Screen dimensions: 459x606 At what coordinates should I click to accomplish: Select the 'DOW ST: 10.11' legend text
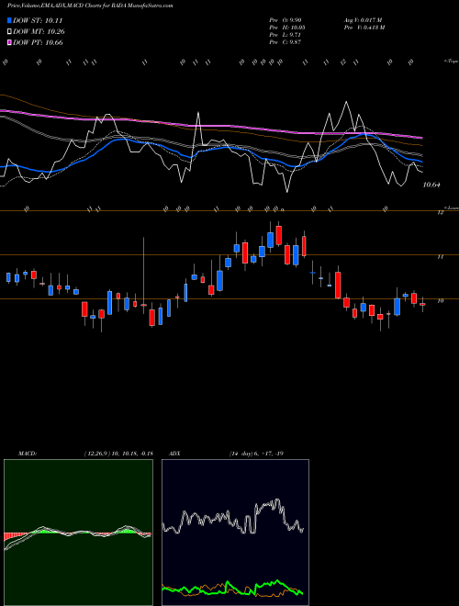point(38,20)
